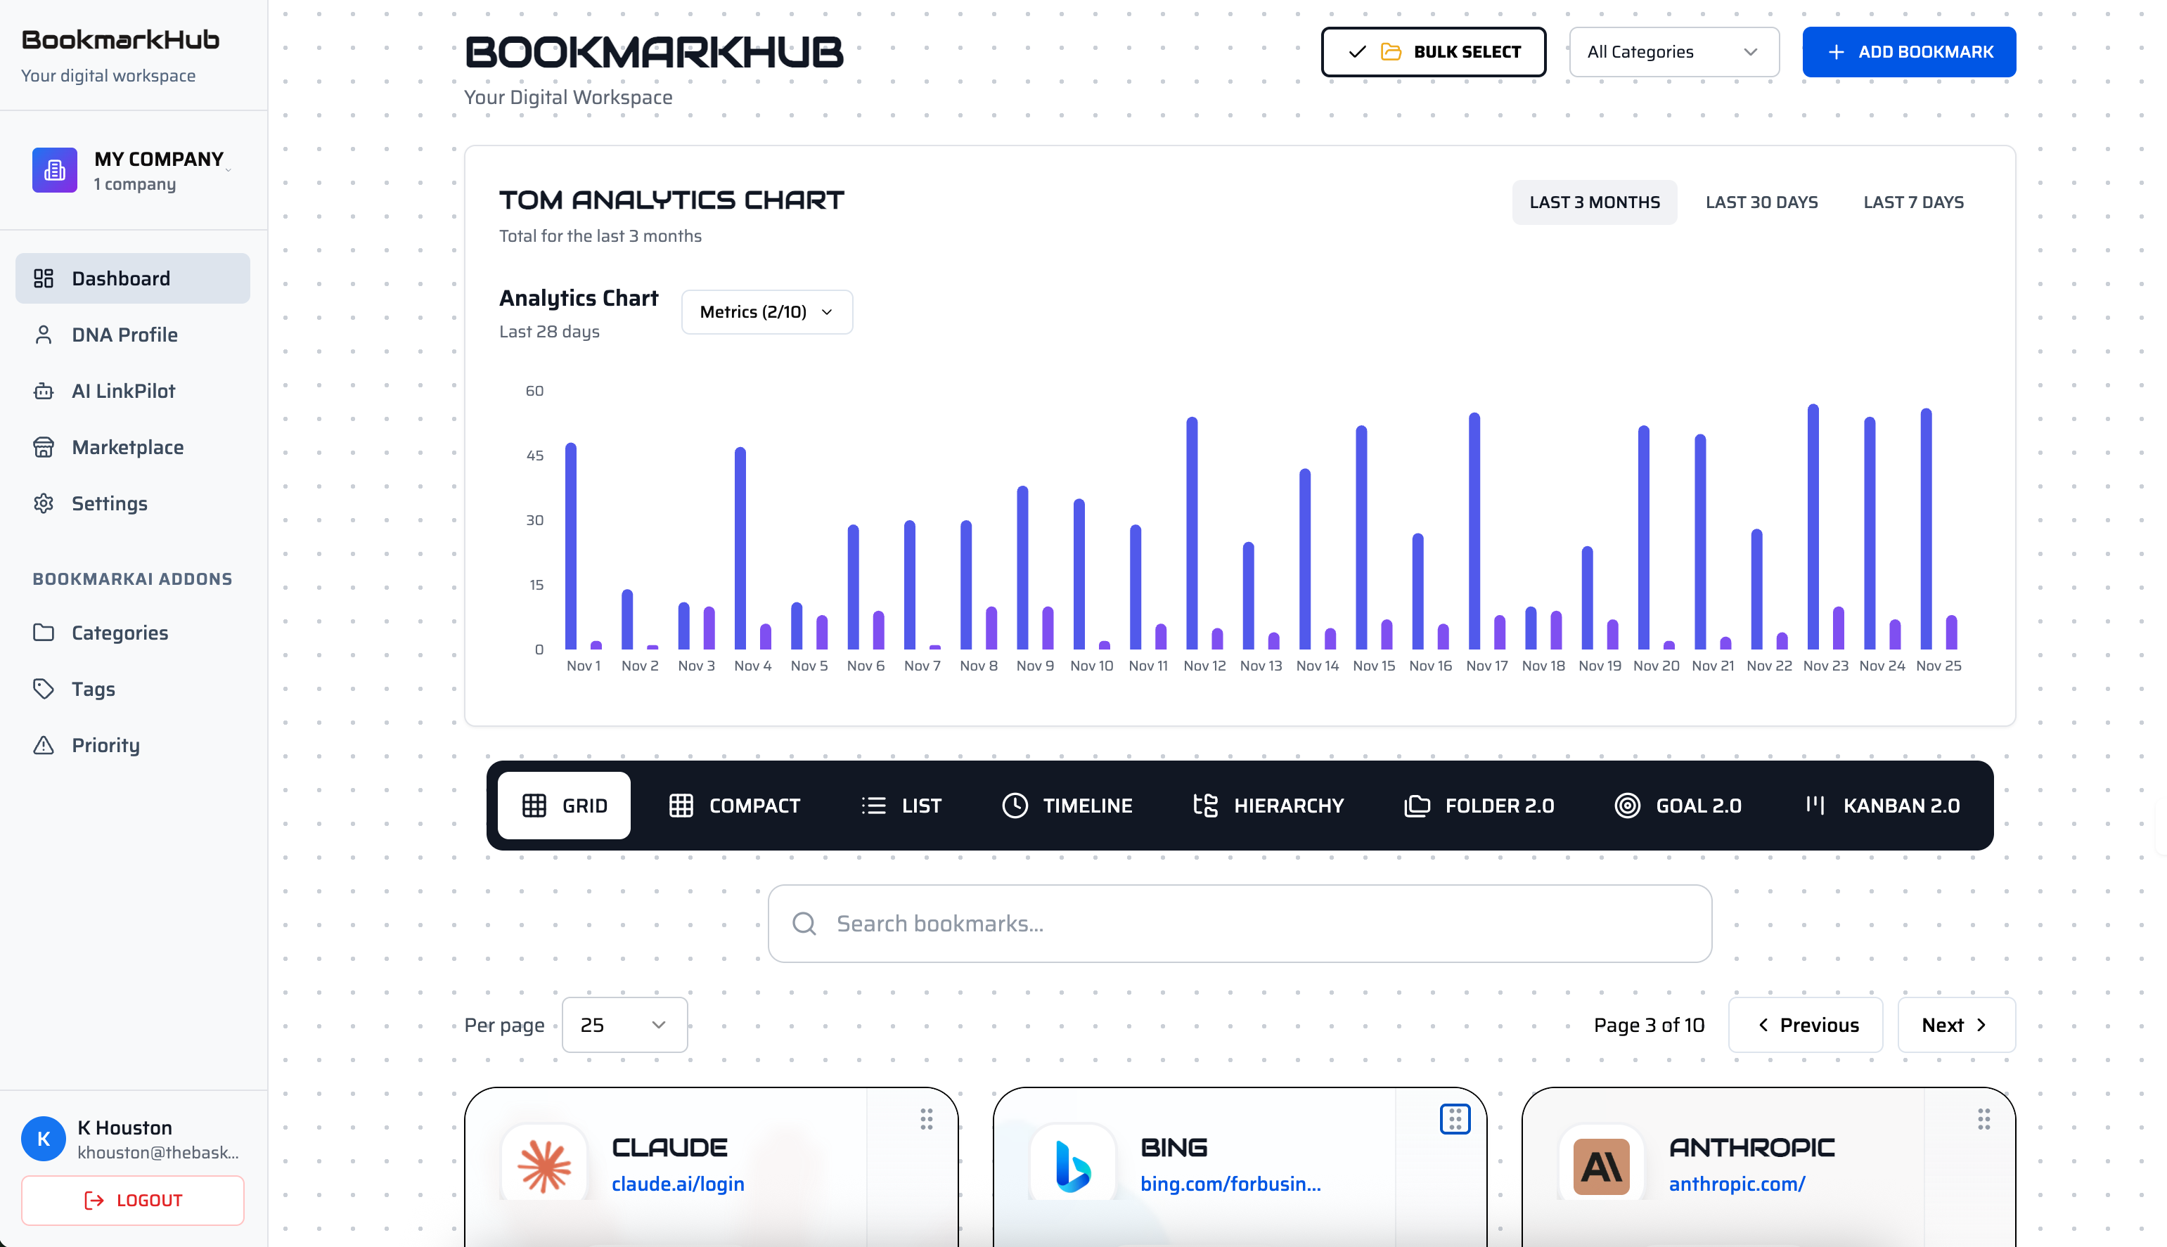Viewport: 2167px width, 1247px height.
Task: Go to the next bookmarks page
Action: click(x=1955, y=1024)
